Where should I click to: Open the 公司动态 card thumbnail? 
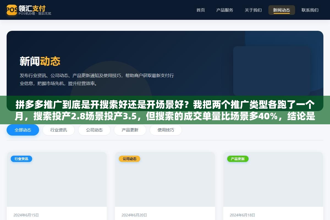165,179
